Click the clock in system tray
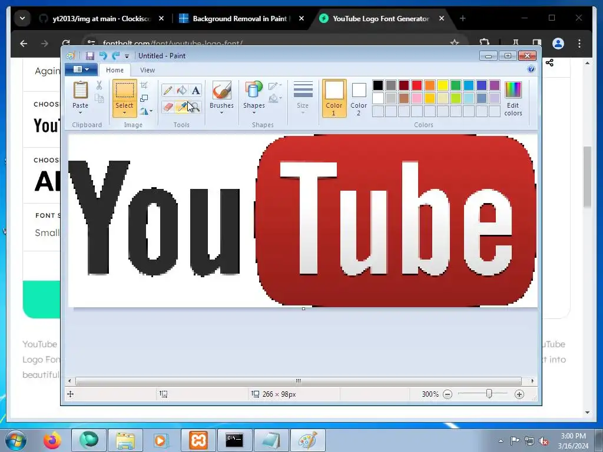 (x=573, y=441)
